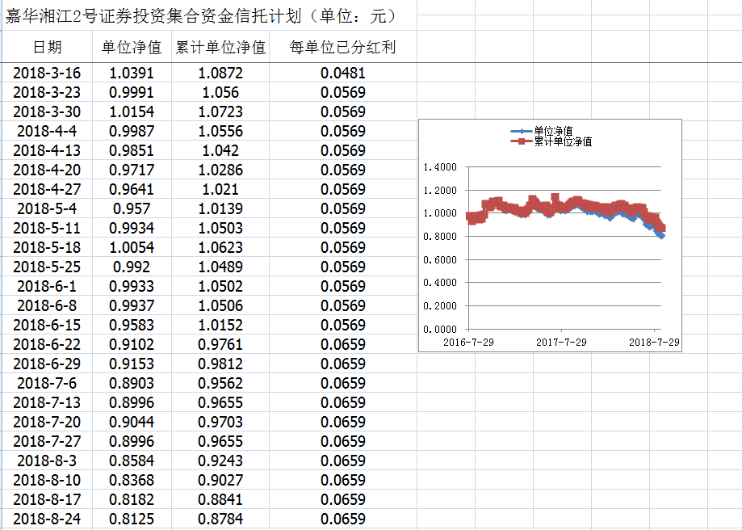Select cumulative value cell 1.0286
The image size is (742, 530).
pos(220,170)
